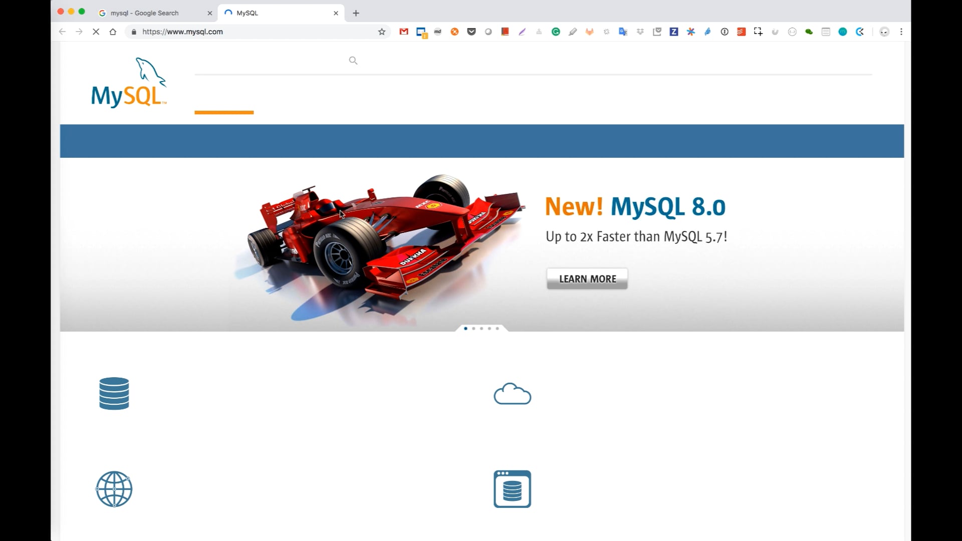Open the Google Translate extension

(x=622, y=31)
